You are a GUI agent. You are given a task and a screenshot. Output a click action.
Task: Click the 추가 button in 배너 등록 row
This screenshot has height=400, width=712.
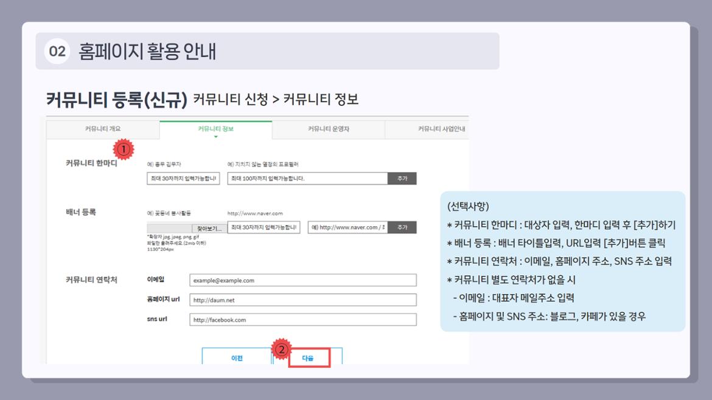tap(402, 226)
